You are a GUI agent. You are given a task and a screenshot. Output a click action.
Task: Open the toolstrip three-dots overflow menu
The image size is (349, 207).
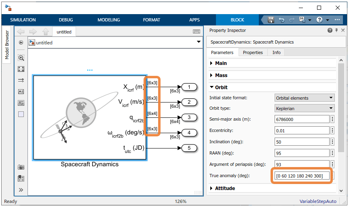(x=337, y=20)
